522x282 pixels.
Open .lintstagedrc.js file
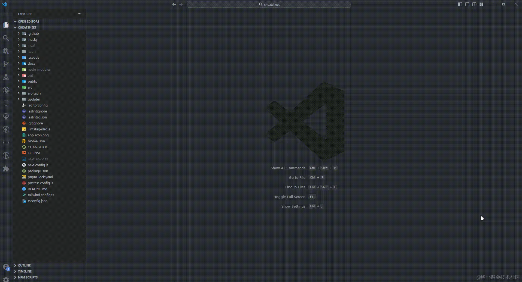pyautogui.click(x=49, y=129)
